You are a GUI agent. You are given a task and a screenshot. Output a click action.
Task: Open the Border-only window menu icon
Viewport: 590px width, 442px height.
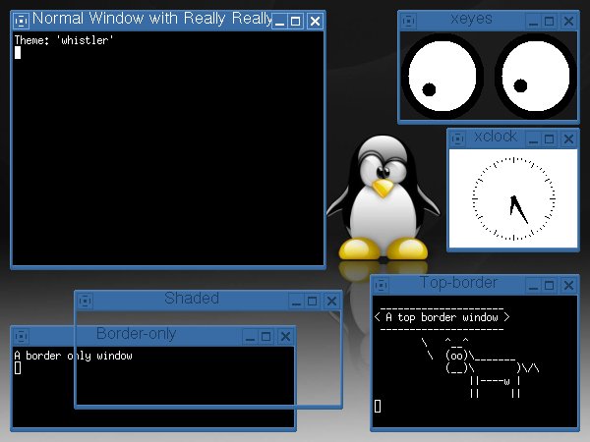(x=21, y=336)
